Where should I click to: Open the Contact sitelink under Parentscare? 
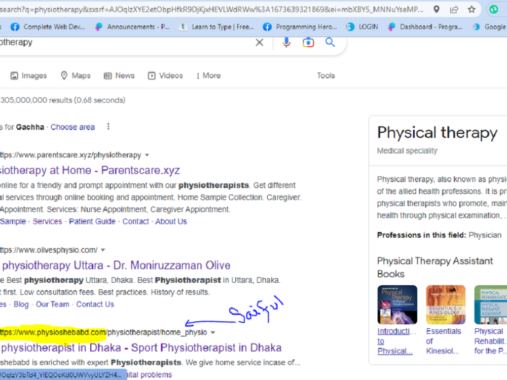tap(136, 222)
